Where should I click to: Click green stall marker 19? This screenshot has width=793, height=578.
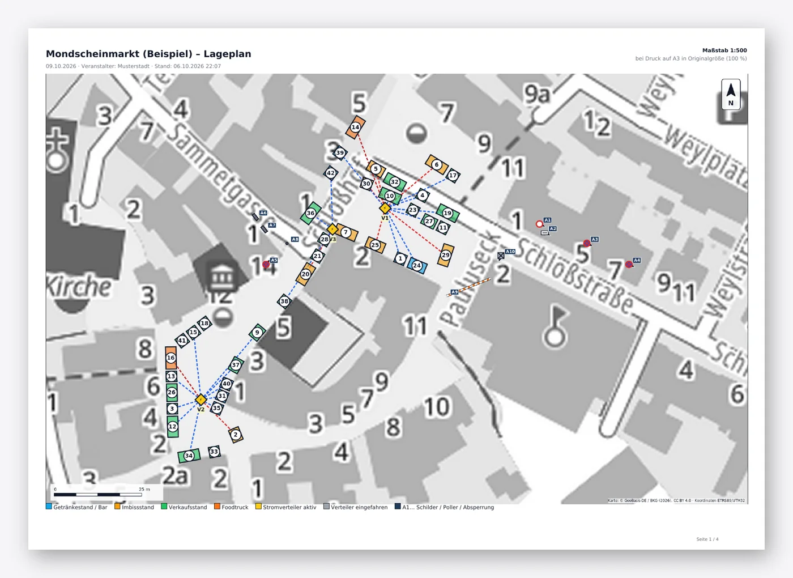(x=447, y=213)
